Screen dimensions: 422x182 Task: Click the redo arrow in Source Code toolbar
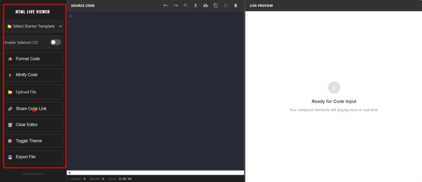176,5
